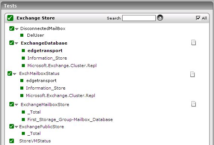Click green square beside bold edgetransport

[23, 51]
